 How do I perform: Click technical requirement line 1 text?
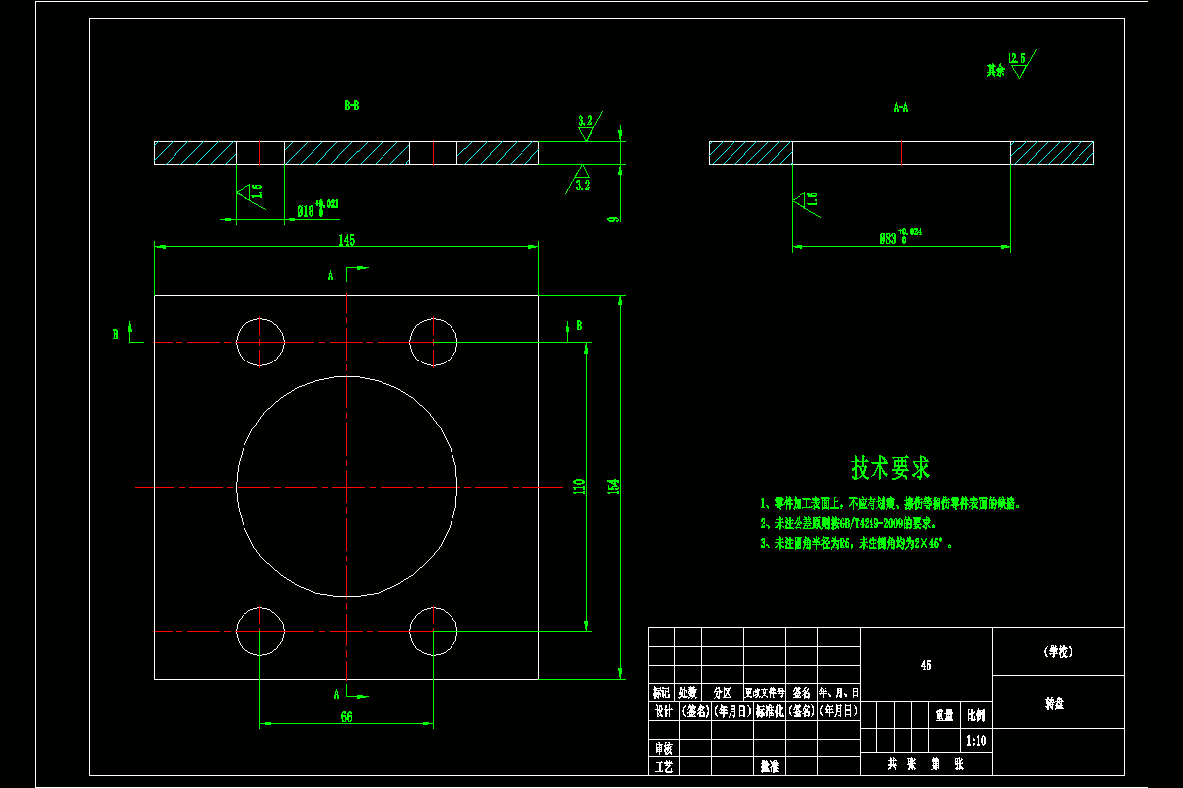tap(890, 503)
